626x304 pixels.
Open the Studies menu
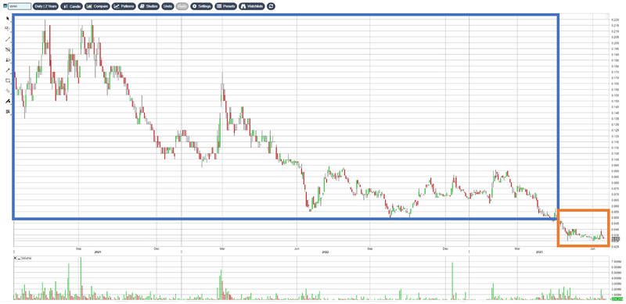[x=149, y=6]
